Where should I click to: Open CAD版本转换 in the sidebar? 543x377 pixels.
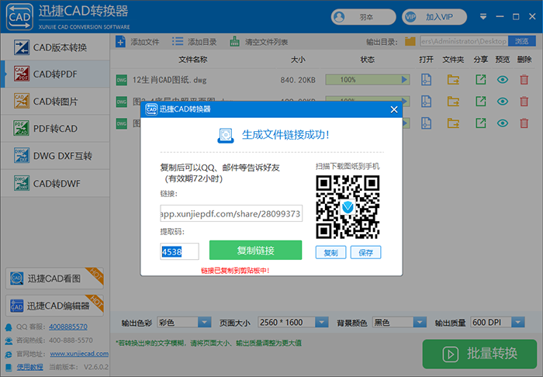(55, 47)
